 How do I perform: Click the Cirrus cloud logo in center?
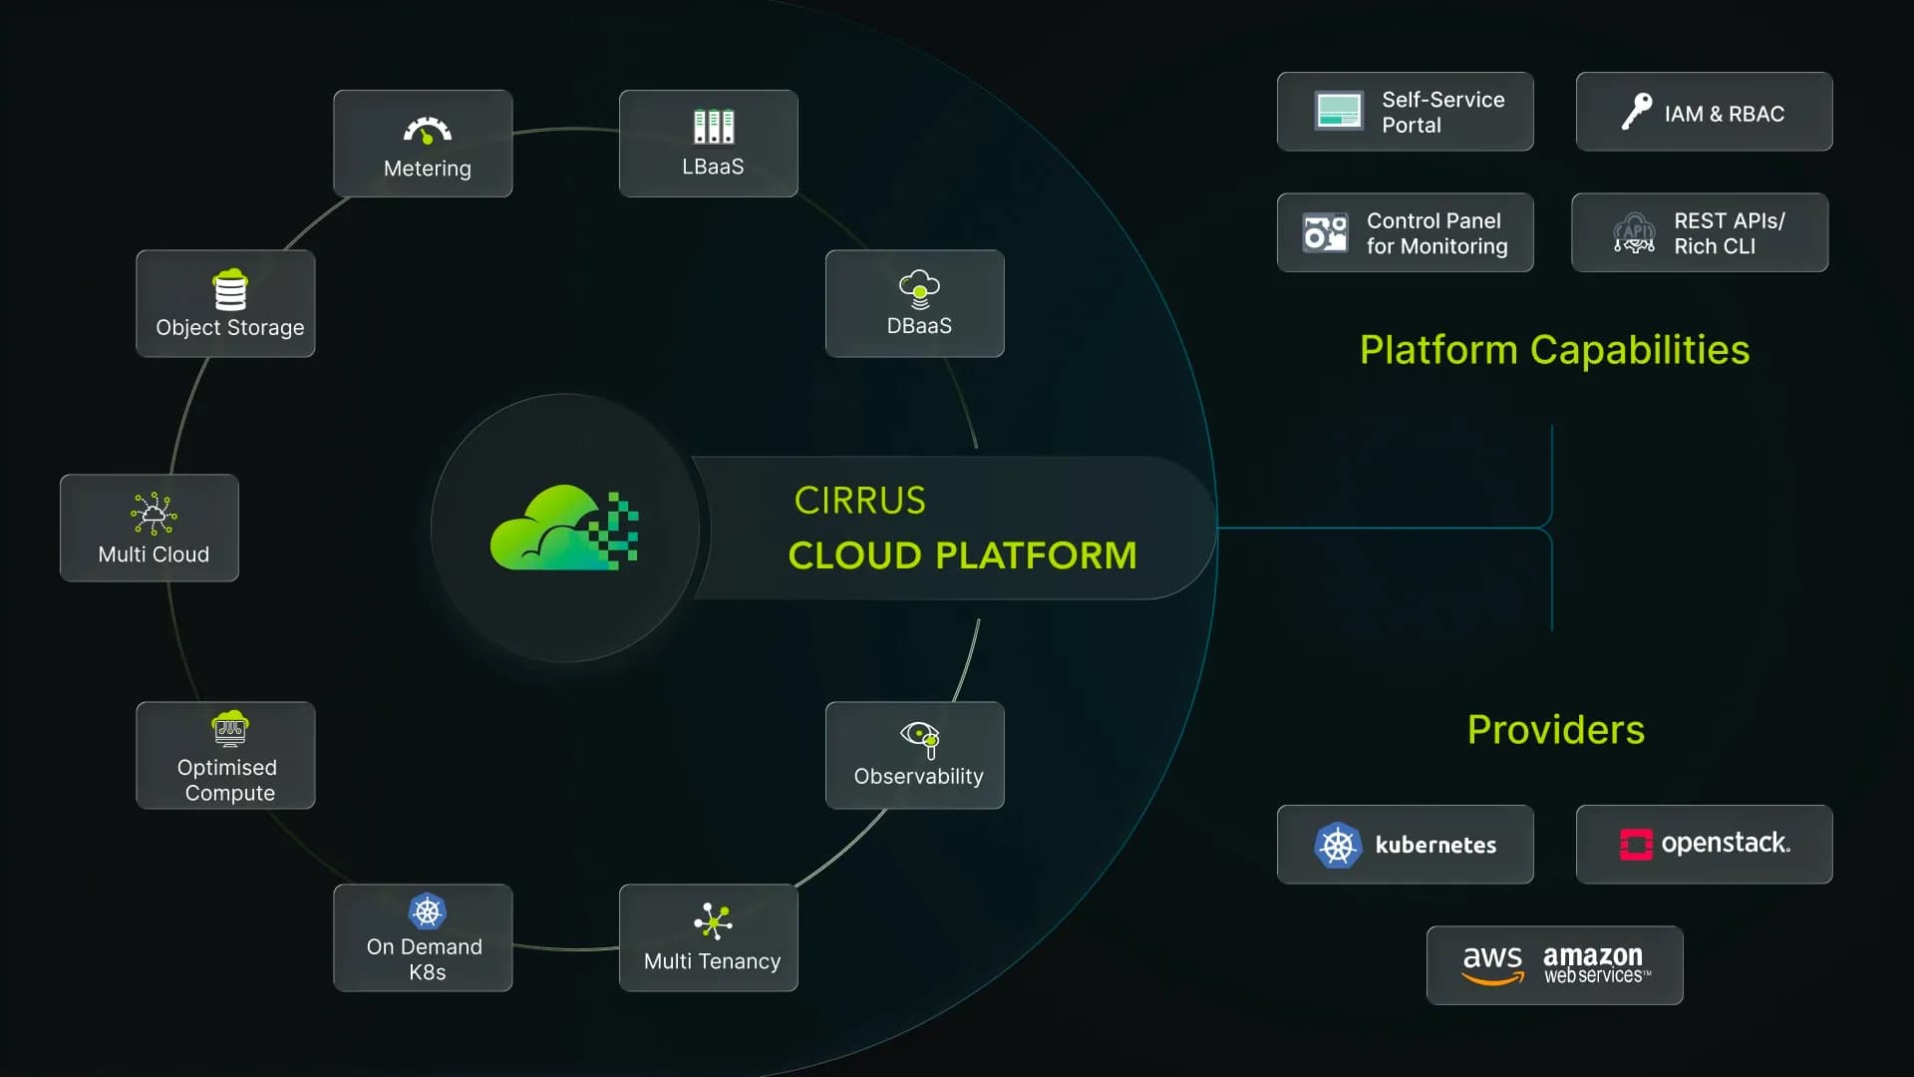(x=564, y=529)
